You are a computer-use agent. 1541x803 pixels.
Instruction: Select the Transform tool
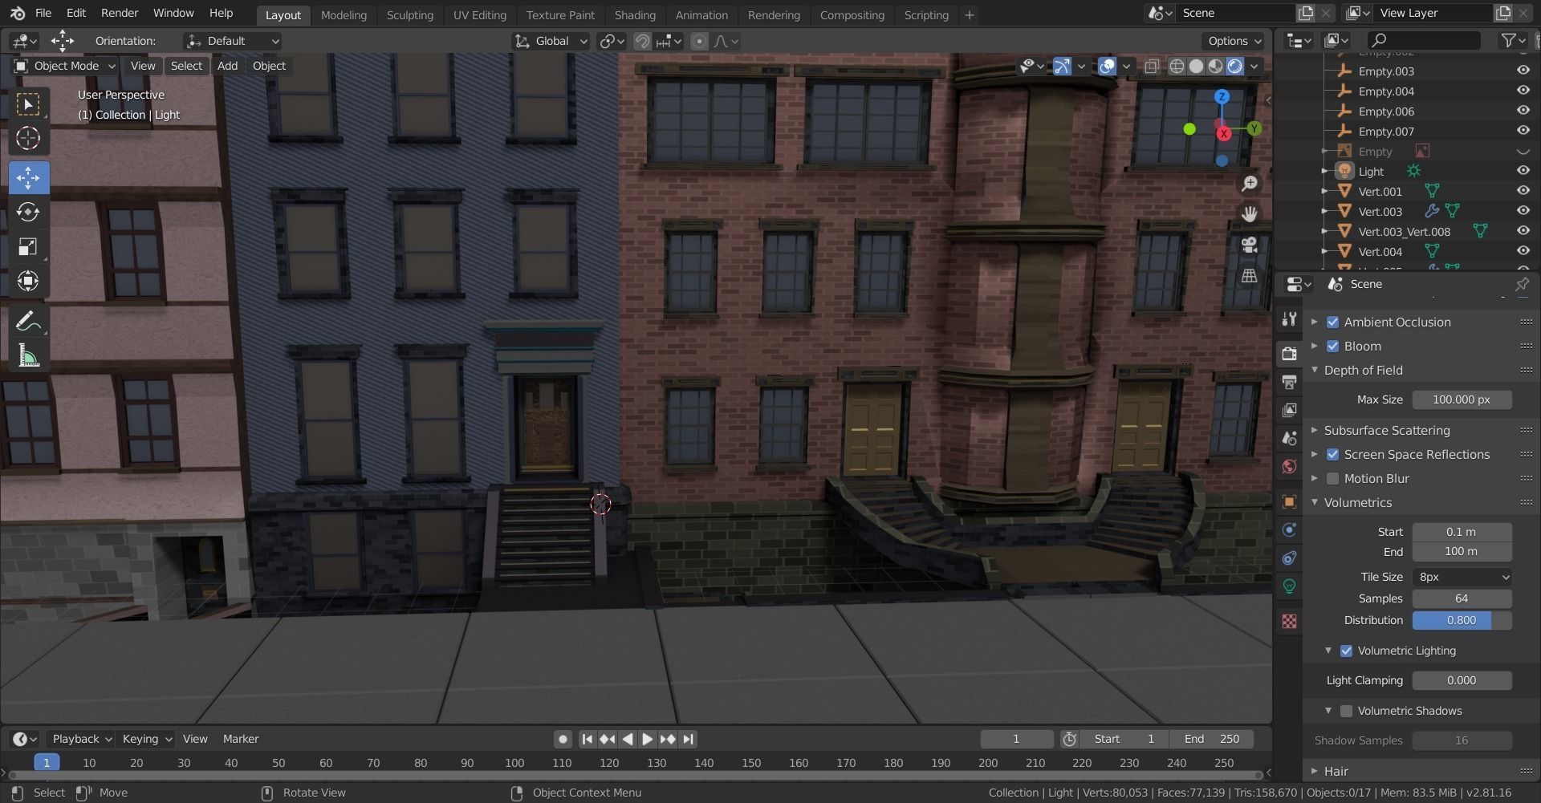[x=28, y=281]
